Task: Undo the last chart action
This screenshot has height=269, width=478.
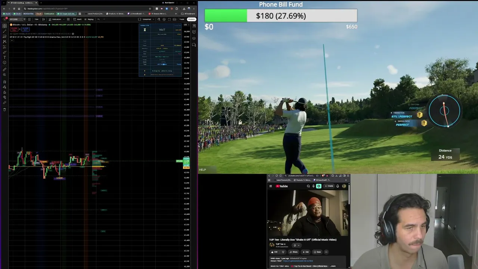Action: (x=99, y=19)
